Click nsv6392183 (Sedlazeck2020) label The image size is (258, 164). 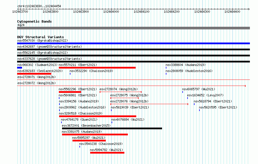coord(40,71)
